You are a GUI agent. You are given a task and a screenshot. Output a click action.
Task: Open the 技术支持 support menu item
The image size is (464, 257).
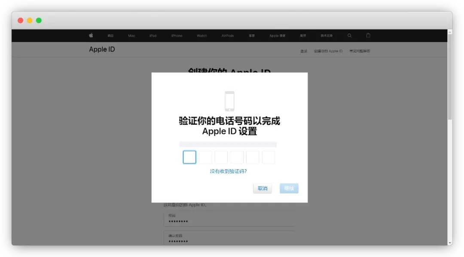(327, 36)
